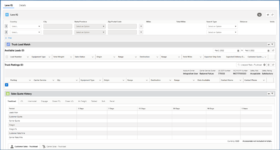Image resolution: width=280 pixels, height=150 pixels.
Task: Open Customer Sales - Truckload tab
Action: click(24, 146)
